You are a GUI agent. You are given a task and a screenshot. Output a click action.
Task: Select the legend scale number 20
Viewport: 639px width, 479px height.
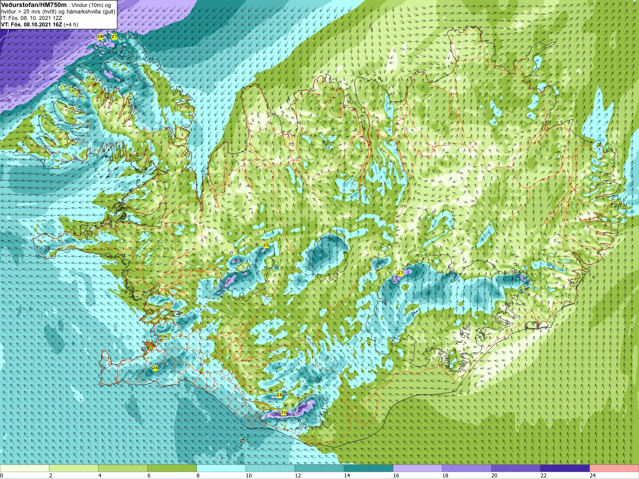coord(494,476)
